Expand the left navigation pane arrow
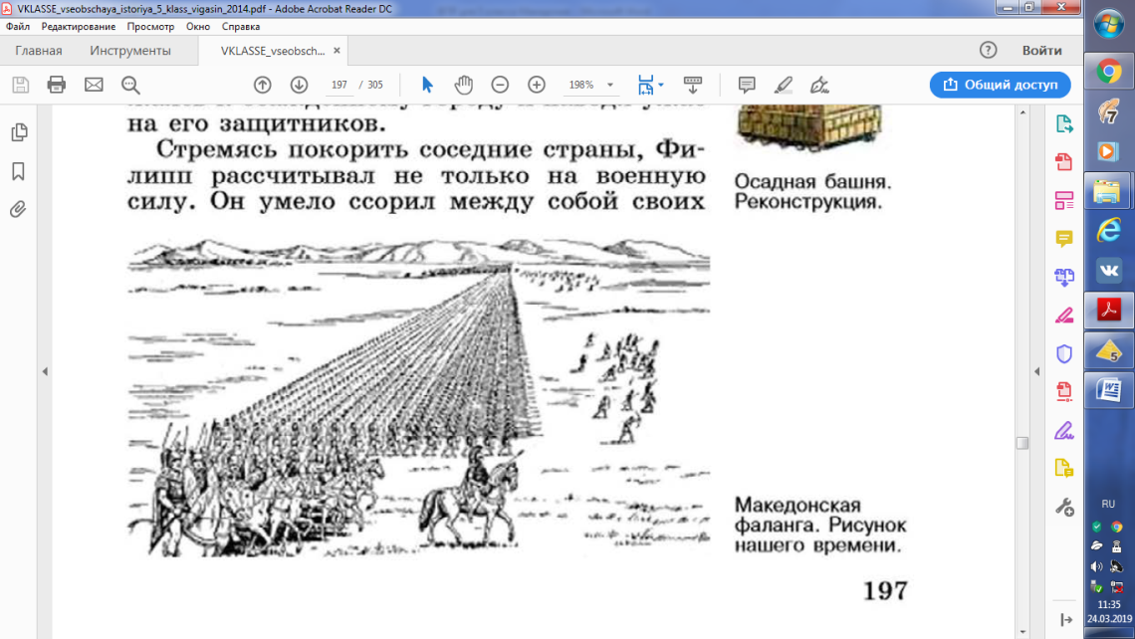 45,371
